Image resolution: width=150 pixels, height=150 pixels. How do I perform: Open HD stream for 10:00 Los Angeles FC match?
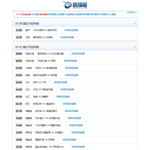point(74,118)
